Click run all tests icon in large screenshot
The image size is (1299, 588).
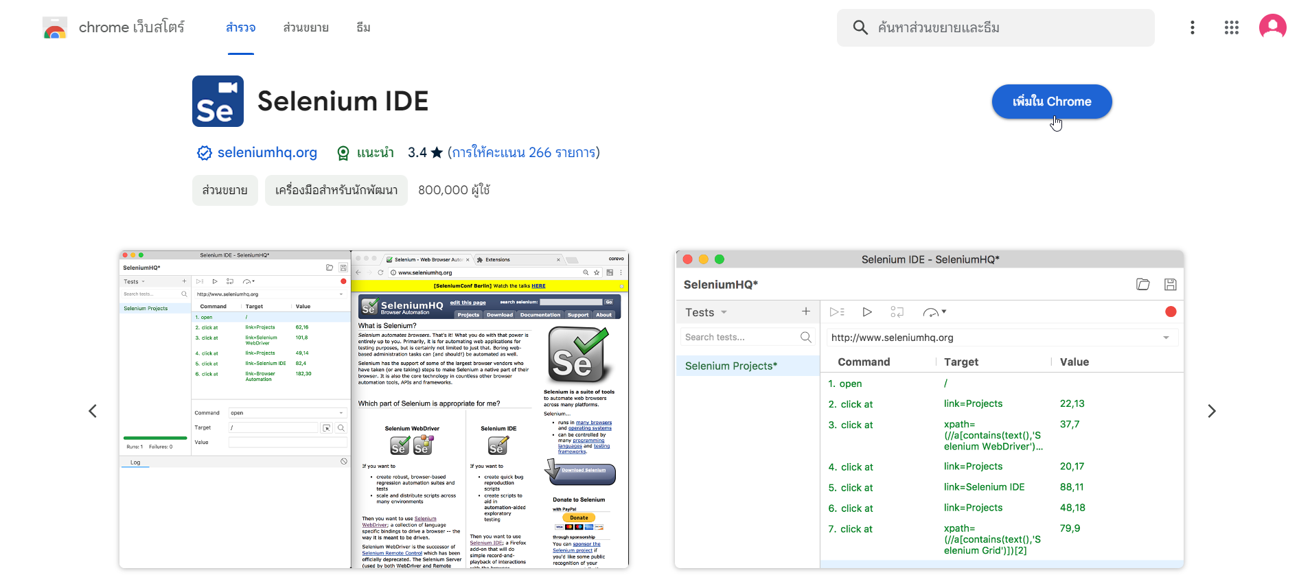[x=837, y=312]
